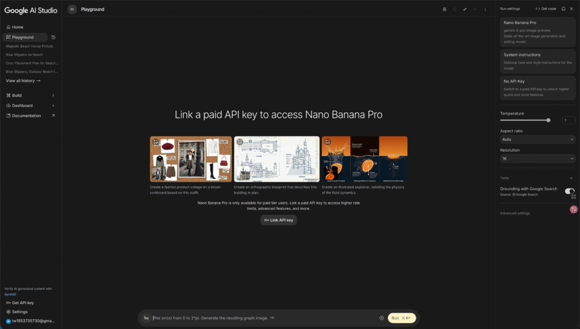
Task: Open the chat history clock icon
Action: pos(53,37)
